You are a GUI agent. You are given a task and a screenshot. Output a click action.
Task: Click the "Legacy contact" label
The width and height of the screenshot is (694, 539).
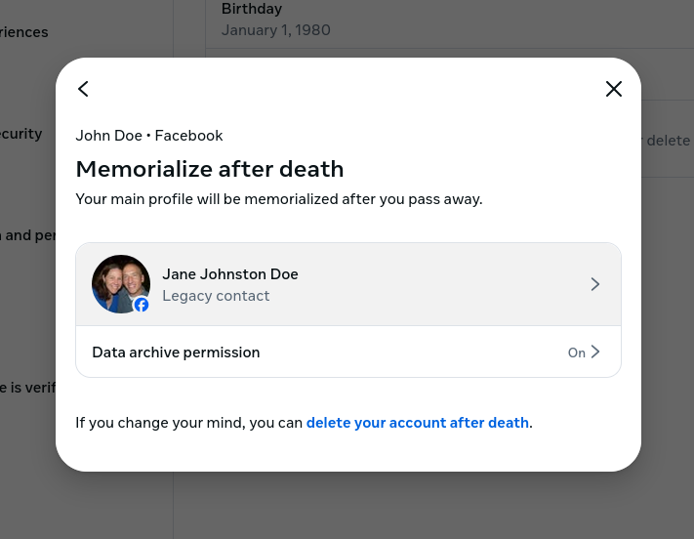pyautogui.click(x=216, y=296)
